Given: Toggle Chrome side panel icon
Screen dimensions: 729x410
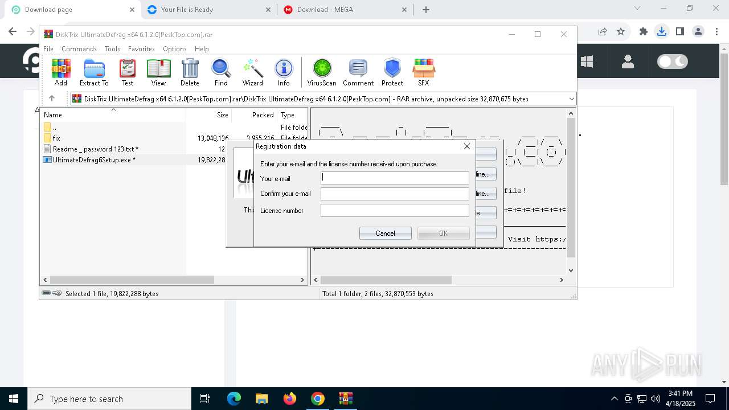Looking at the screenshot, I should [x=680, y=32].
